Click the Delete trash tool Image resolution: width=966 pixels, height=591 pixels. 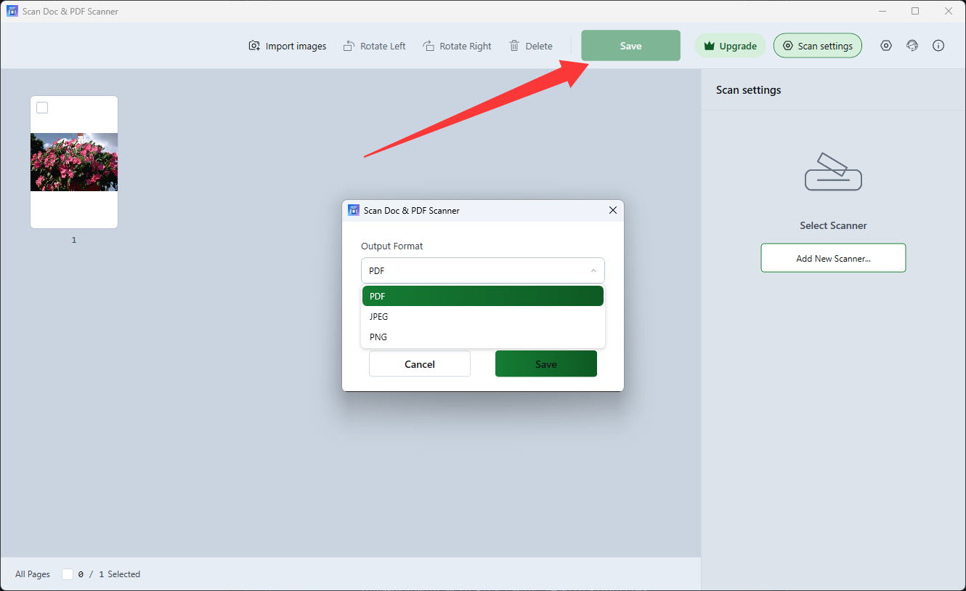(x=531, y=46)
